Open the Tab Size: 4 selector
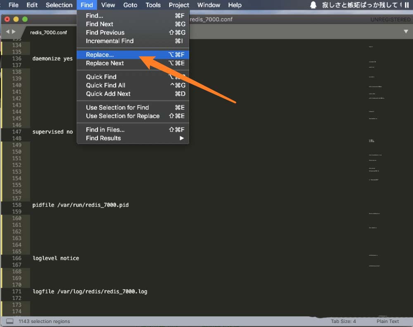 [x=343, y=321]
